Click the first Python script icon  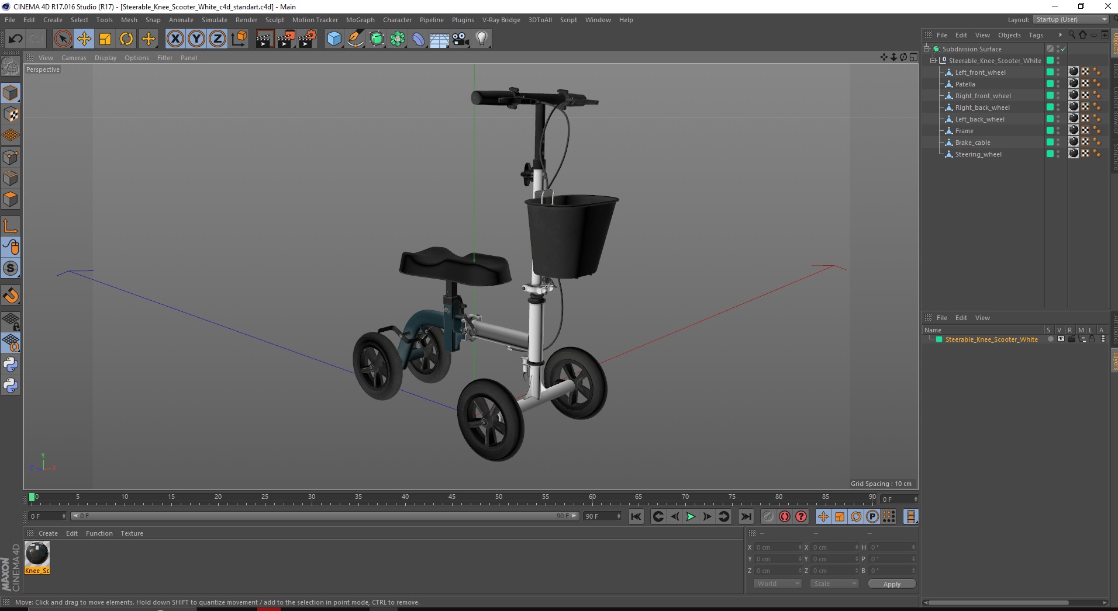(11, 364)
